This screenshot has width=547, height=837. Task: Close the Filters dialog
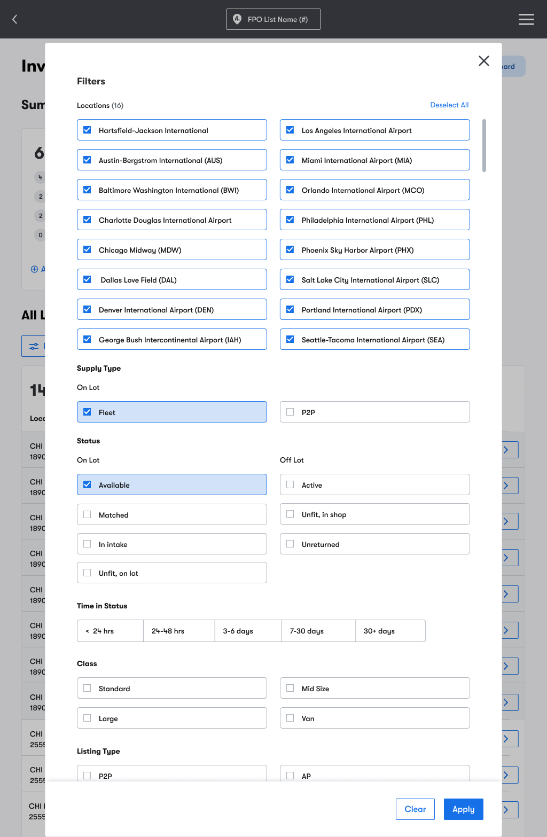[x=484, y=61]
